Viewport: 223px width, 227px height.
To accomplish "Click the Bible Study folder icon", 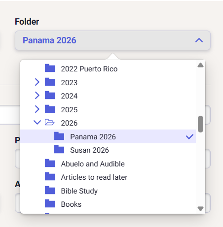I will pos(50,190).
